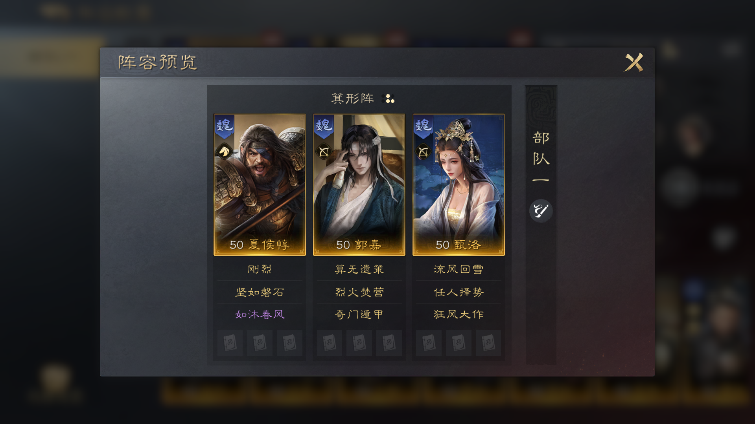Image resolution: width=755 pixels, height=424 pixels.
Task: Click the 魏 faction badge on 夏侯惇 card
Action: click(225, 126)
